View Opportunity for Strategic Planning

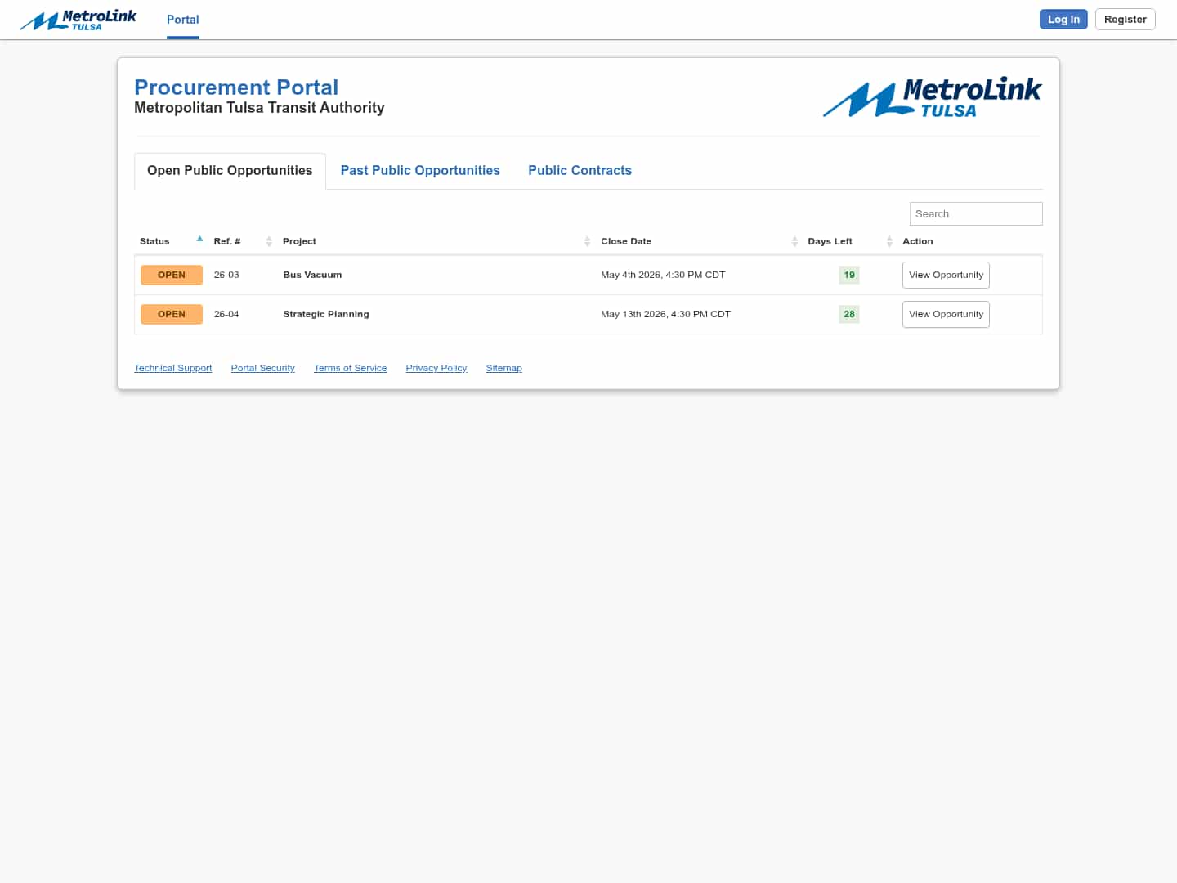click(946, 314)
